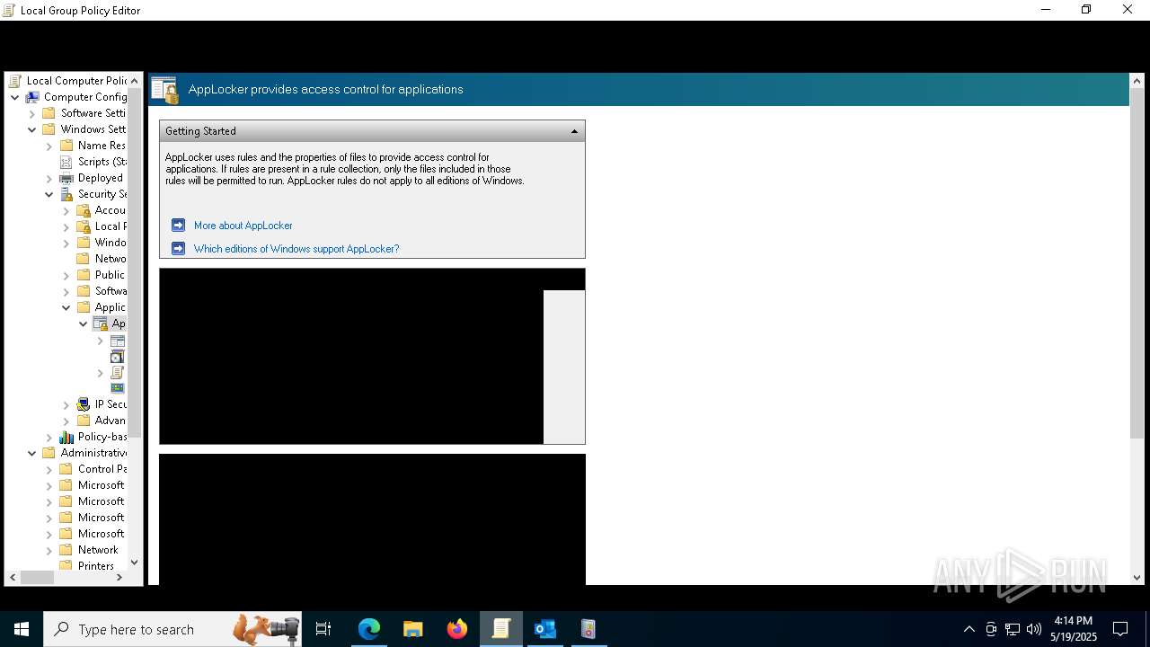Select the Network List Manager folder icon

(84, 259)
